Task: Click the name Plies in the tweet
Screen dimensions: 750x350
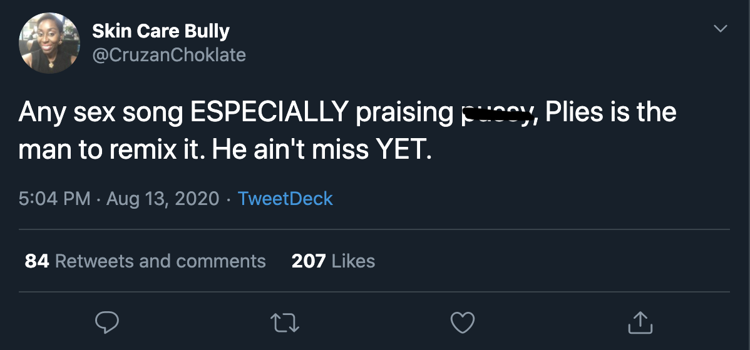Action: tap(575, 112)
